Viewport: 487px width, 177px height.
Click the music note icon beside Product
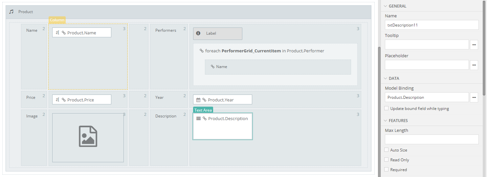[11, 12]
